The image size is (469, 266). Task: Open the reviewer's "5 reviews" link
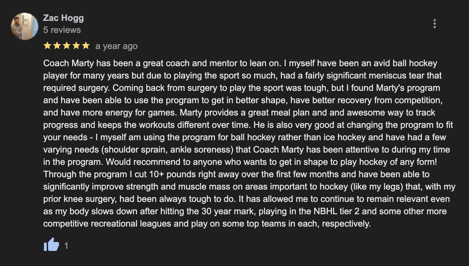(x=62, y=30)
